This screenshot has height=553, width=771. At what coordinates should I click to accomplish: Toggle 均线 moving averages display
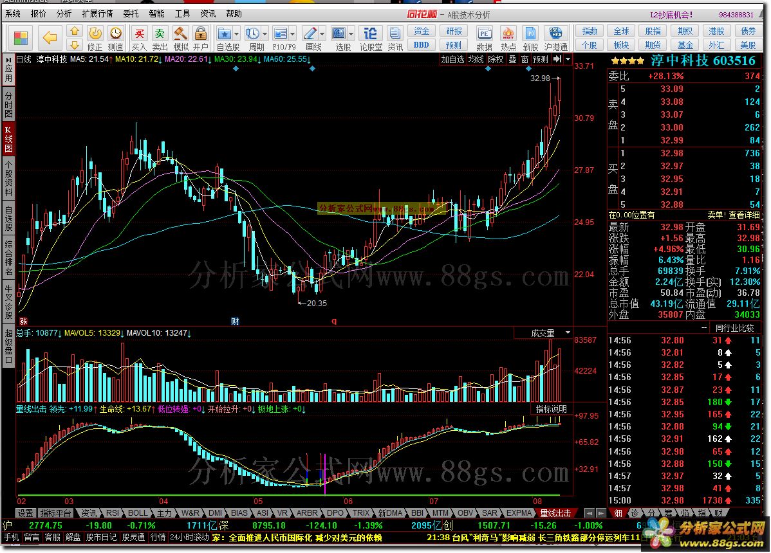point(476,59)
